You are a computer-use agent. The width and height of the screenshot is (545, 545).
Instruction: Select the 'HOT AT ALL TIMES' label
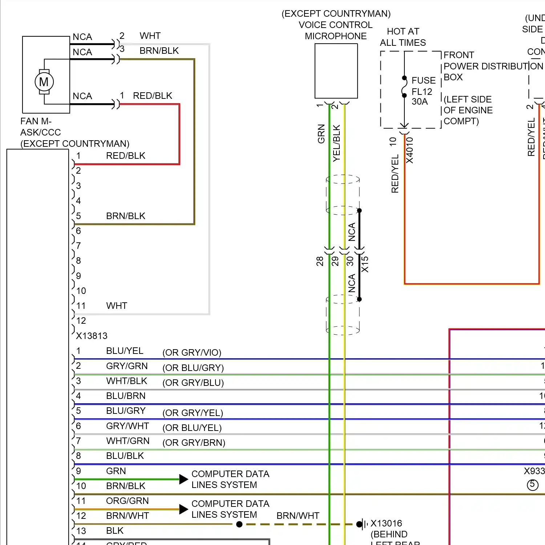(403, 37)
